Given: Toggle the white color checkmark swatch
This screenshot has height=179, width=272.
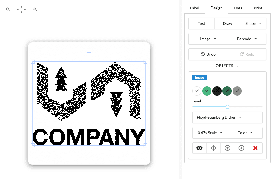Looking at the screenshot, I should [x=197, y=91].
